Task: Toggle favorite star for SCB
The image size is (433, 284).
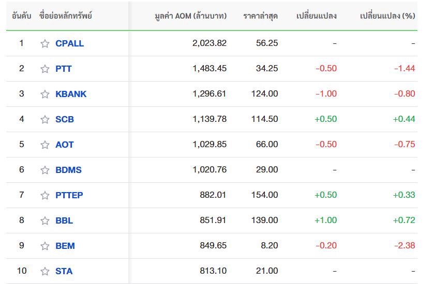Action: (x=44, y=119)
